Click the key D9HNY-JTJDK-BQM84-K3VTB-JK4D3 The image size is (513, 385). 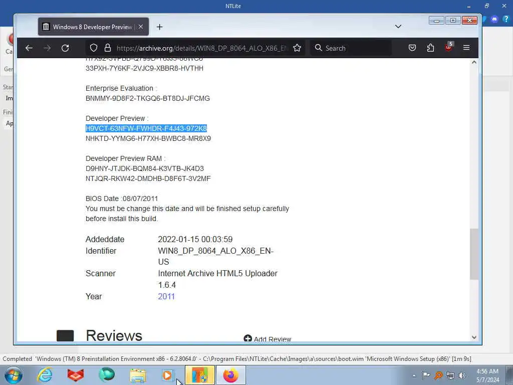click(x=145, y=168)
